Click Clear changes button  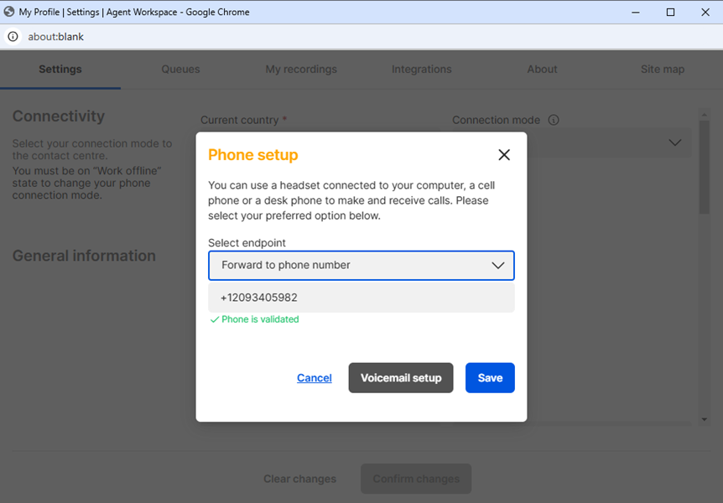[299, 479]
